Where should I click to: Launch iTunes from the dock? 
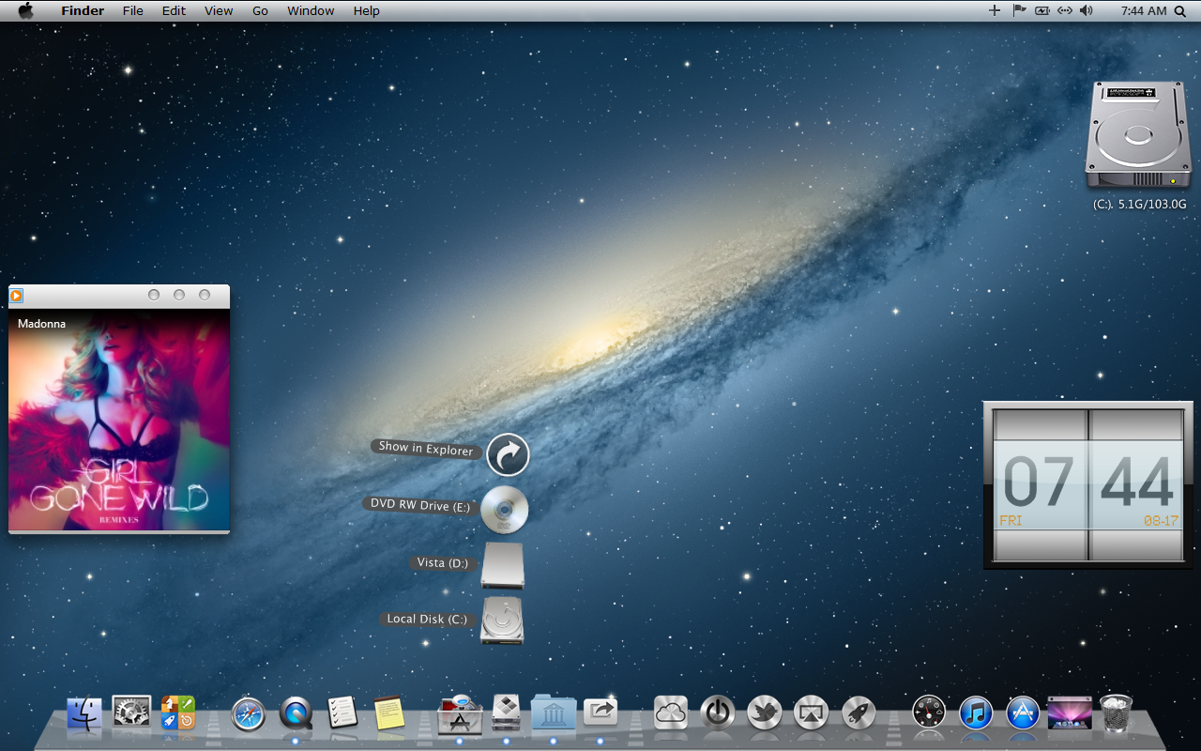(976, 713)
